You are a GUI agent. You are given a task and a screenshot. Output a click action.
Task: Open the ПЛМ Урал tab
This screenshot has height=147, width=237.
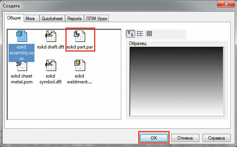(96, 19)
